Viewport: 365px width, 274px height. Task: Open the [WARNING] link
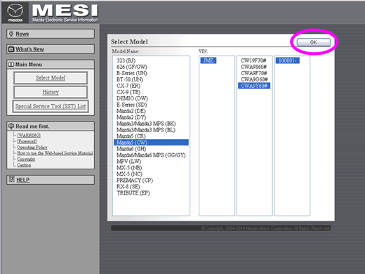click(29, 136)
